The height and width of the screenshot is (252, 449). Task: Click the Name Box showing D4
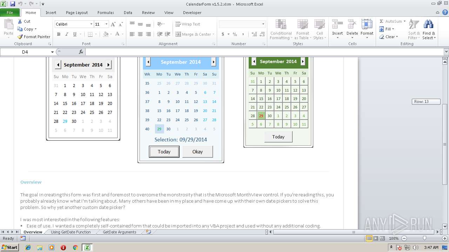[25, 52]
